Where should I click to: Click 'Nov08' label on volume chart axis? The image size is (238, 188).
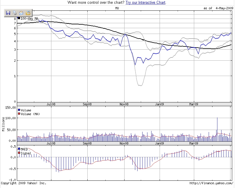pos(124,143)
